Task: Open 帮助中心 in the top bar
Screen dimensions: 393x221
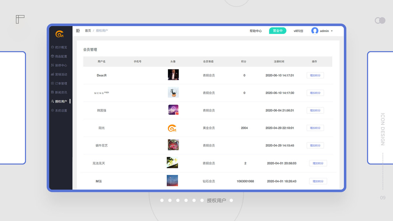Action: point(256,31)
